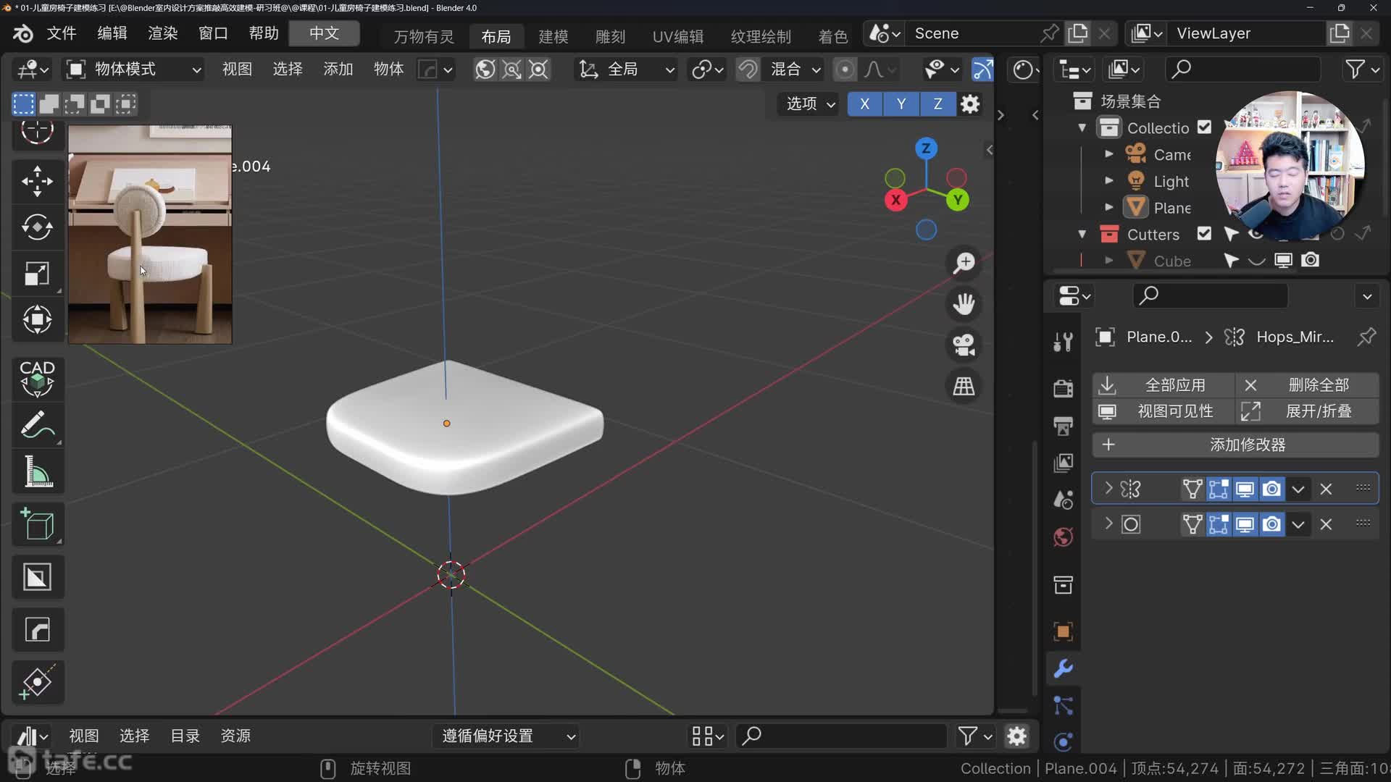The width and height of the screenshot is (1391, 782).
Task: Toggle X axis mirror option
Action: (x=864, y=104)
